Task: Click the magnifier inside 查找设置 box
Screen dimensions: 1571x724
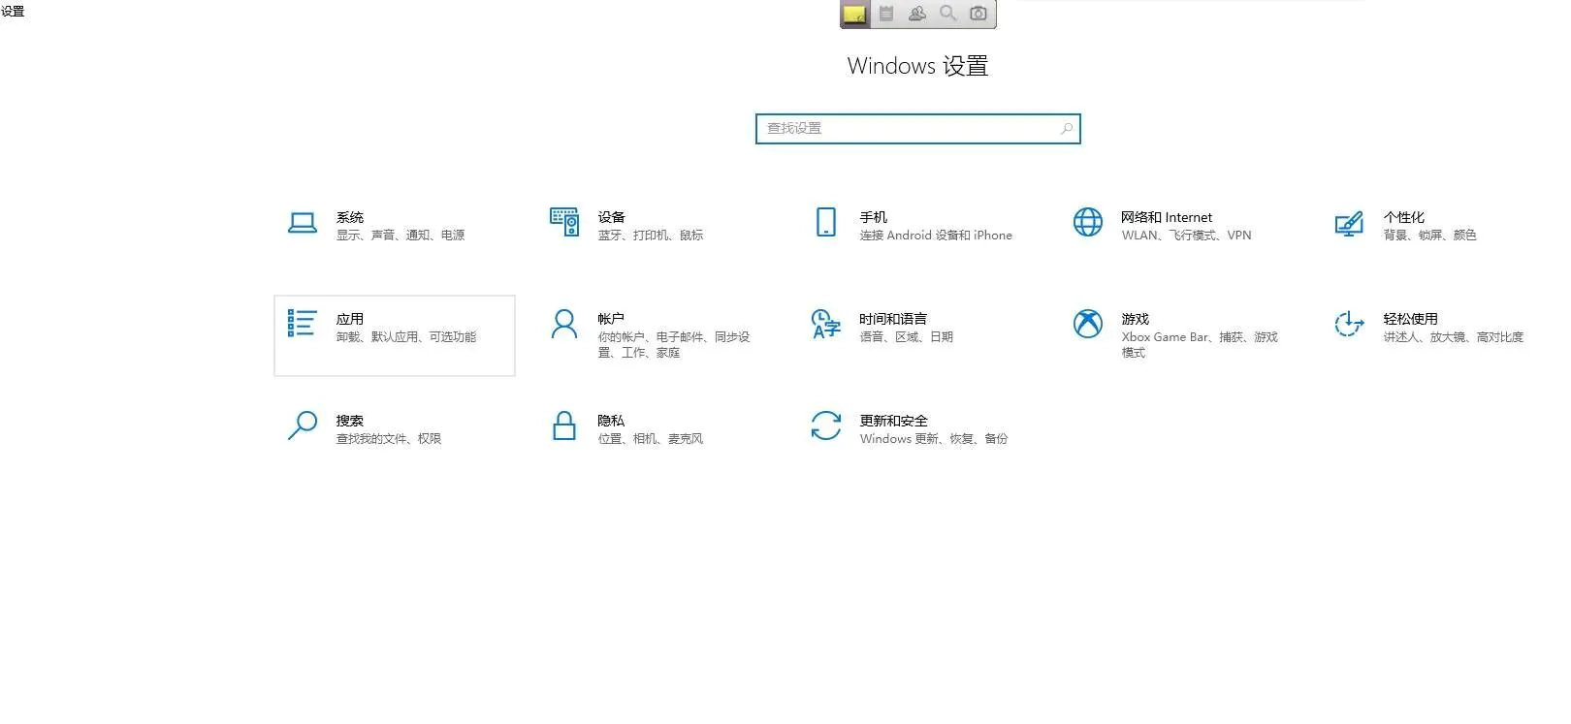Action: coord(1067,128)
